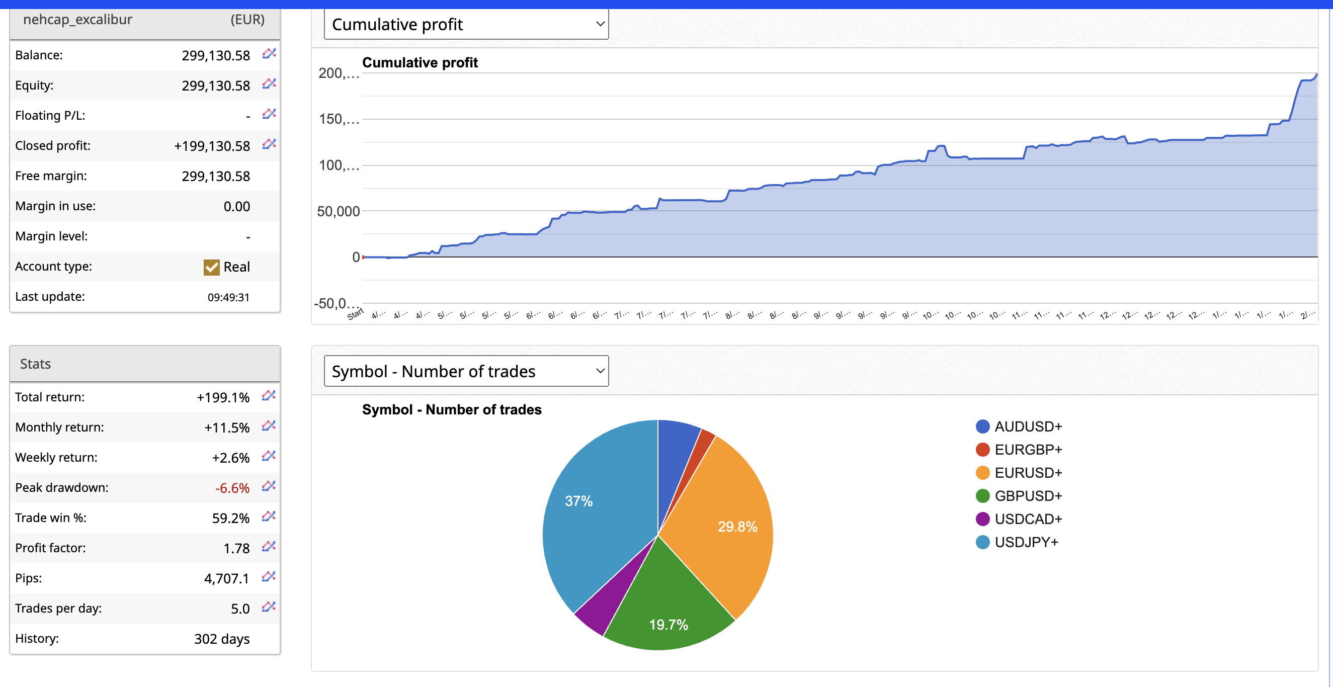The height and width of the screenshot is (687, 1333).
Task: Click chart icon for Closed profit
Action: pos(269,144)
